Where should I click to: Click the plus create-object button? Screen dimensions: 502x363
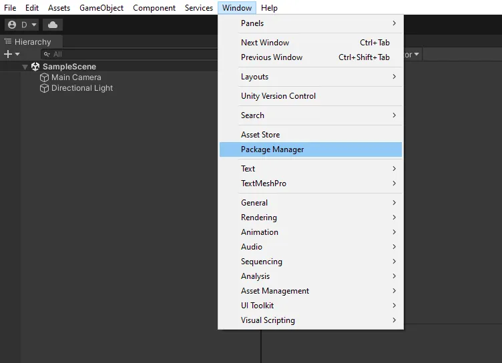[8, 54]
